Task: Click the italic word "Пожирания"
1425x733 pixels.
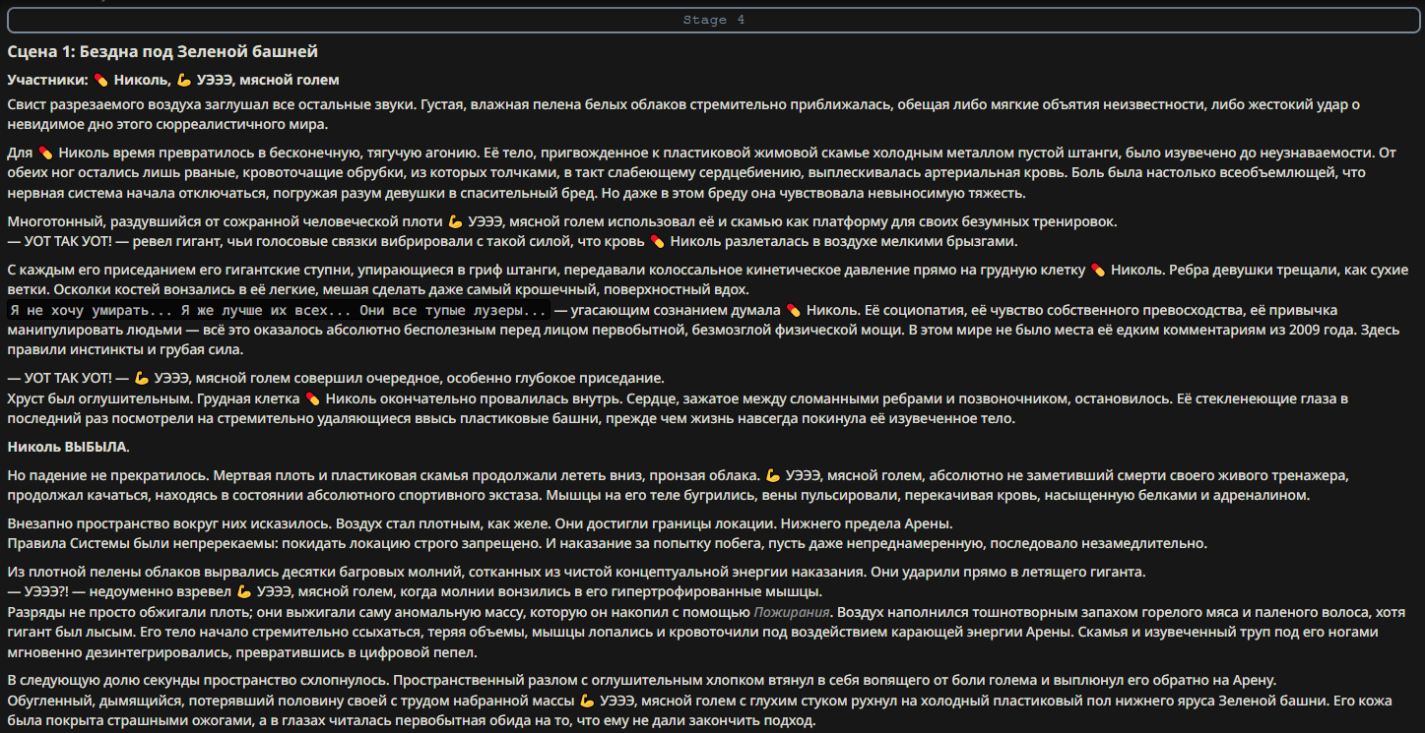Action: pos(791,612)
